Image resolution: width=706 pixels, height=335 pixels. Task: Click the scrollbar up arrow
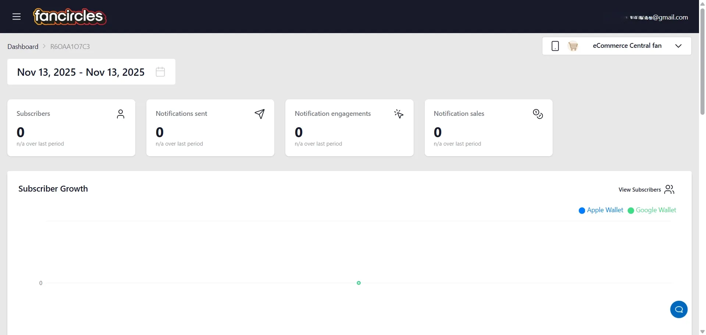[702, 3]
